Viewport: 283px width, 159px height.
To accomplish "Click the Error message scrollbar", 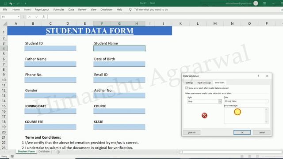I will tap(266, 116).
